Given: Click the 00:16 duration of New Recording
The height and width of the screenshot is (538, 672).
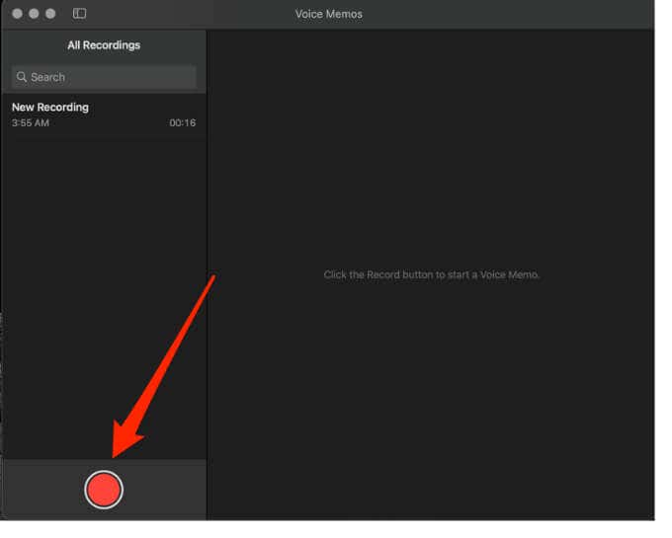Looking at the screenshot, I should point(183,122).
